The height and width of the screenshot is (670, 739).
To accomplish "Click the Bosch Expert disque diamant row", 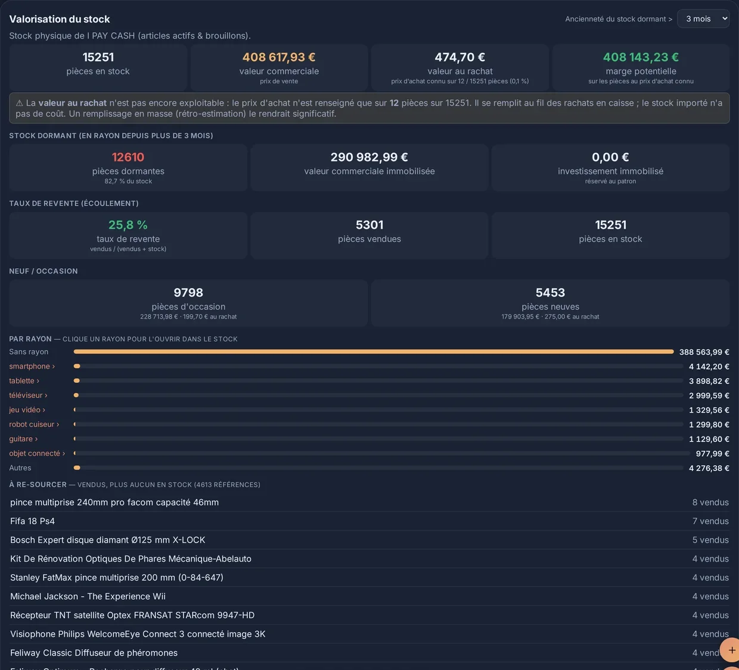I will pyautogui.click(x=369, y=540).
